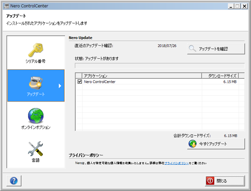The image size is (251, 191).
Task: Select the Nero ControlCenter row text
Action: 100,82
